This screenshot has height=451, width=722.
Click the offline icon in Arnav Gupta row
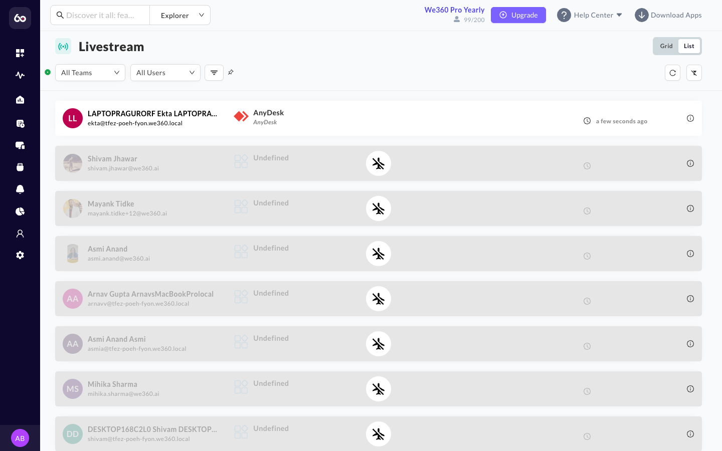pos(379,299)
